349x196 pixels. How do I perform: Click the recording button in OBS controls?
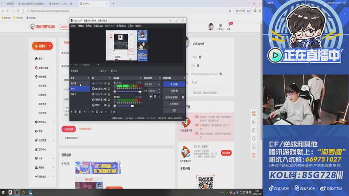click(x=174, y=91)
